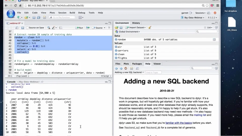Open the Adding a new SQL backend dropdown
The width and height of the screenshot is (242, 136).
point(129,72)
